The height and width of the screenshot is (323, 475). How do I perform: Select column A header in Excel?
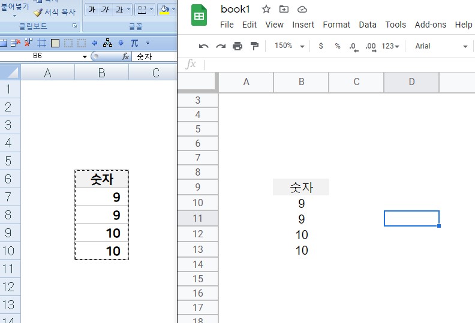pos(47,73)
